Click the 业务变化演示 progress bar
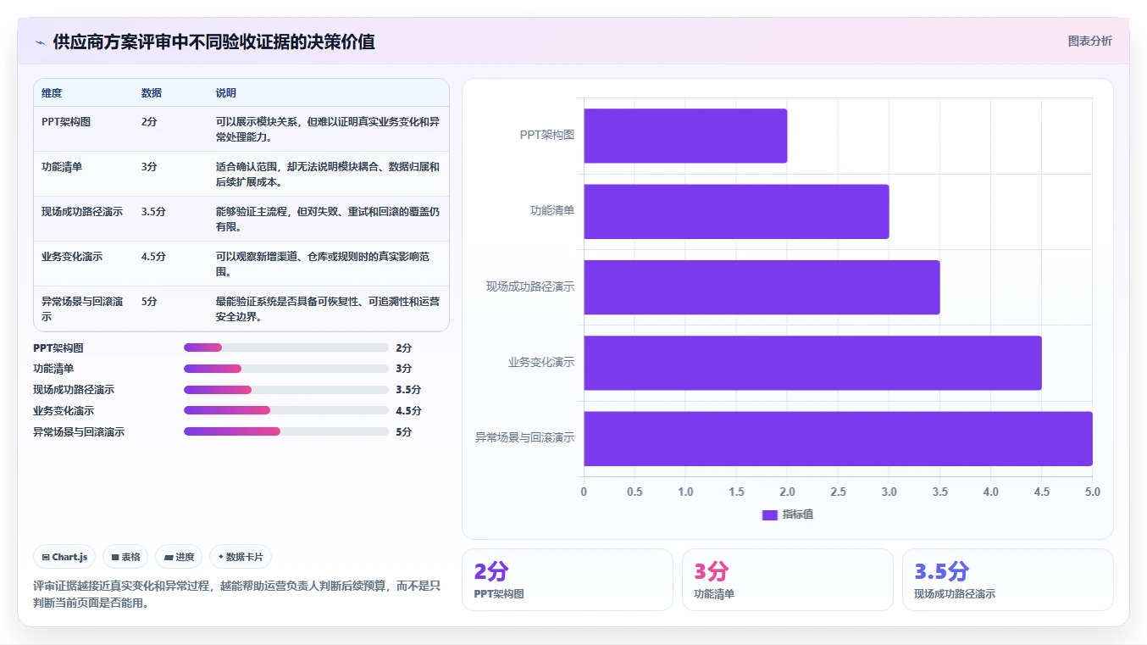This screenshot has width=1147, height=645. (286, 410)
